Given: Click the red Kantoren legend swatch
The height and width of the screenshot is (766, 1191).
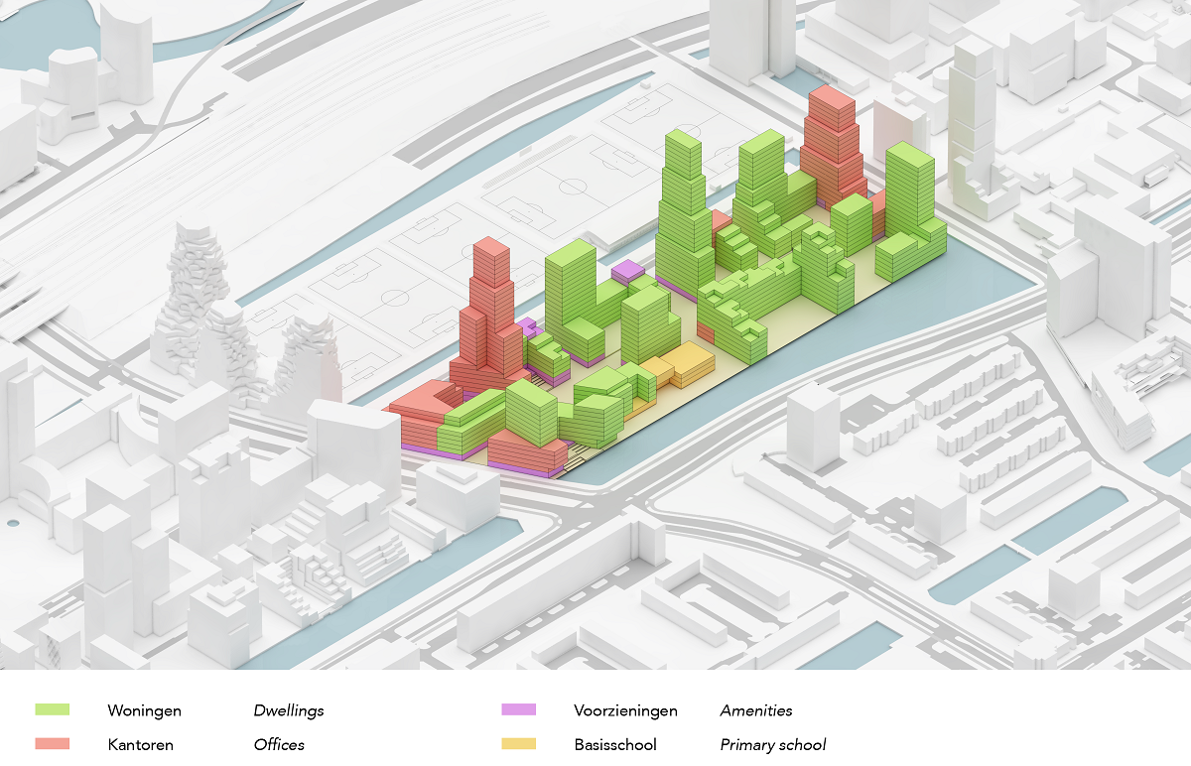Looking at the screenshot, I should pyautogui.click(x=51, y=744).
